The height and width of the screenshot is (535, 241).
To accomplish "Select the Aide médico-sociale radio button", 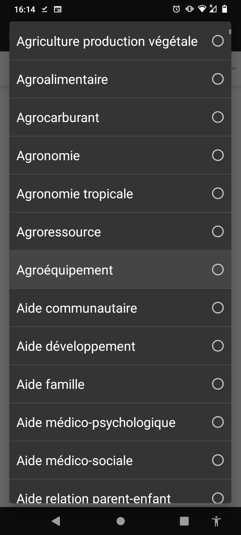I will pos(218,460).
